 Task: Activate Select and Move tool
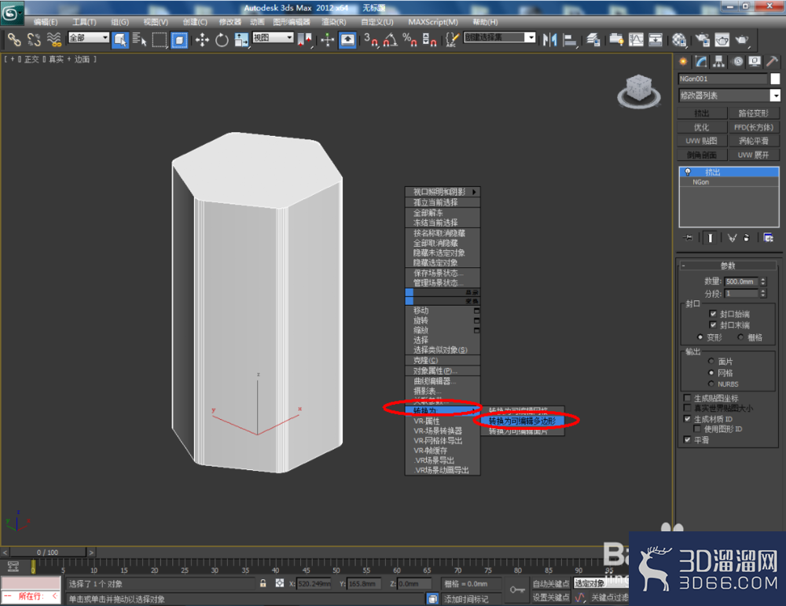[x=202, y=39]
